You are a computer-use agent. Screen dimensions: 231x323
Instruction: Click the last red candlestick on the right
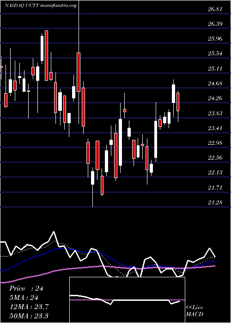coord(178,102)
